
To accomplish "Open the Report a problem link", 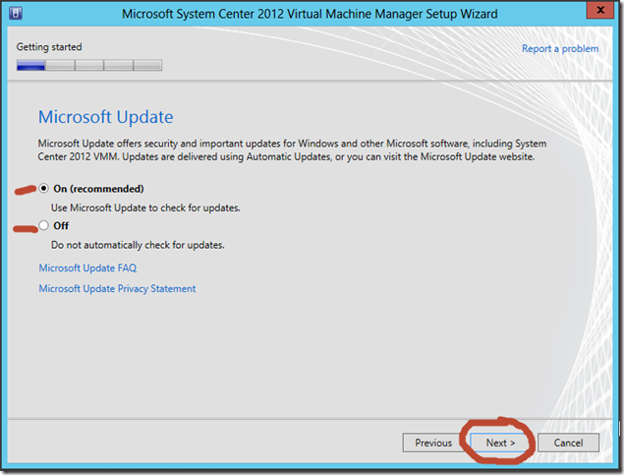I will tap(560, 48).
